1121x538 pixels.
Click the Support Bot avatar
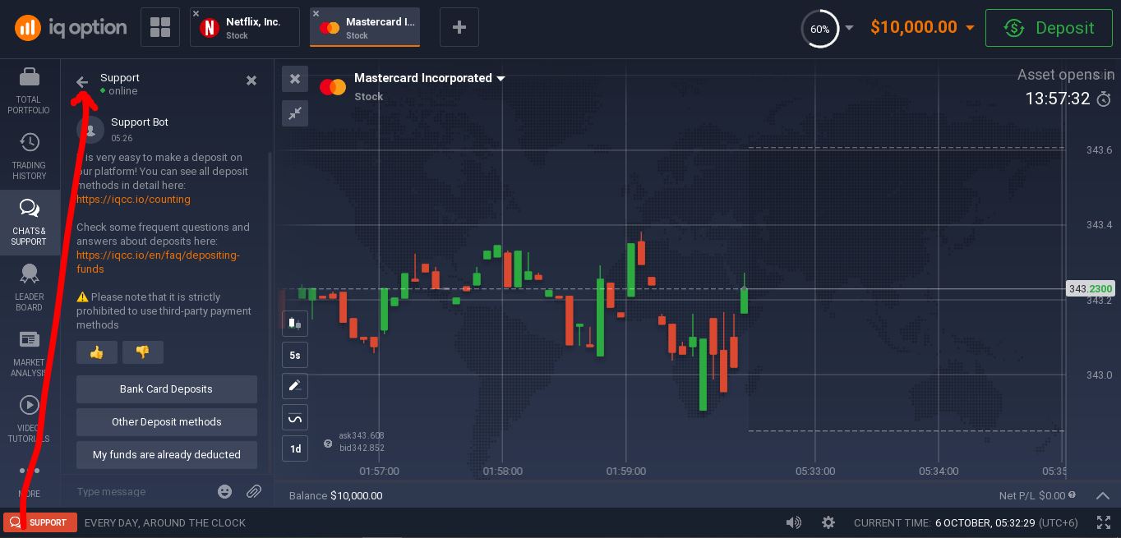point(90,129)
